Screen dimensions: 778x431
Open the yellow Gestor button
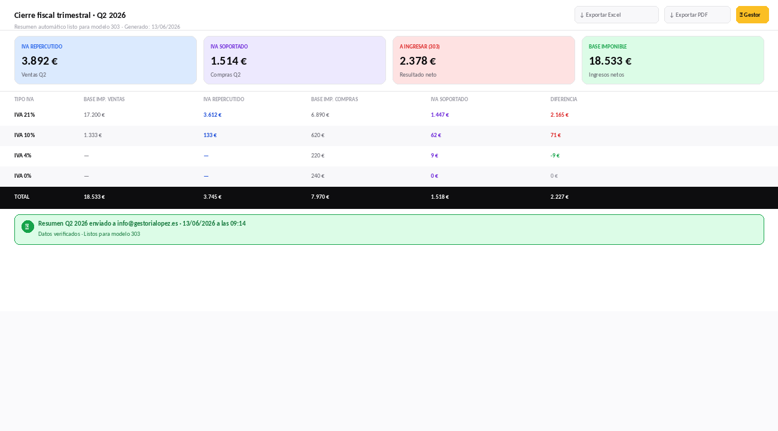752,14
